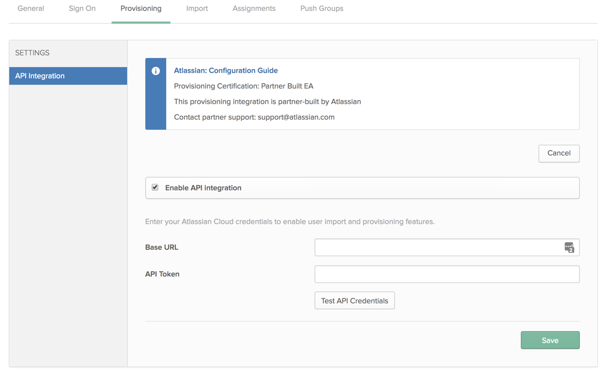Open the Atlassian: Configuration Guide link
This screenshot has height=379, width=611.
[x=226, y=71]
